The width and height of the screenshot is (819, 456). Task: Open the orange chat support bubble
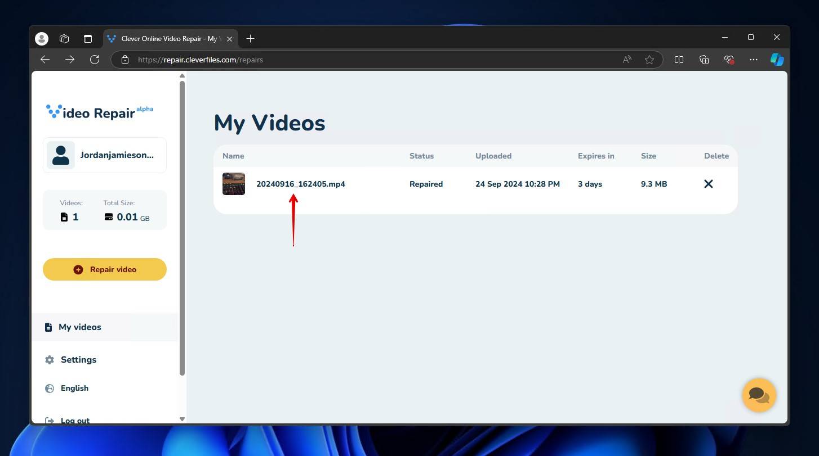click(759, 395)
